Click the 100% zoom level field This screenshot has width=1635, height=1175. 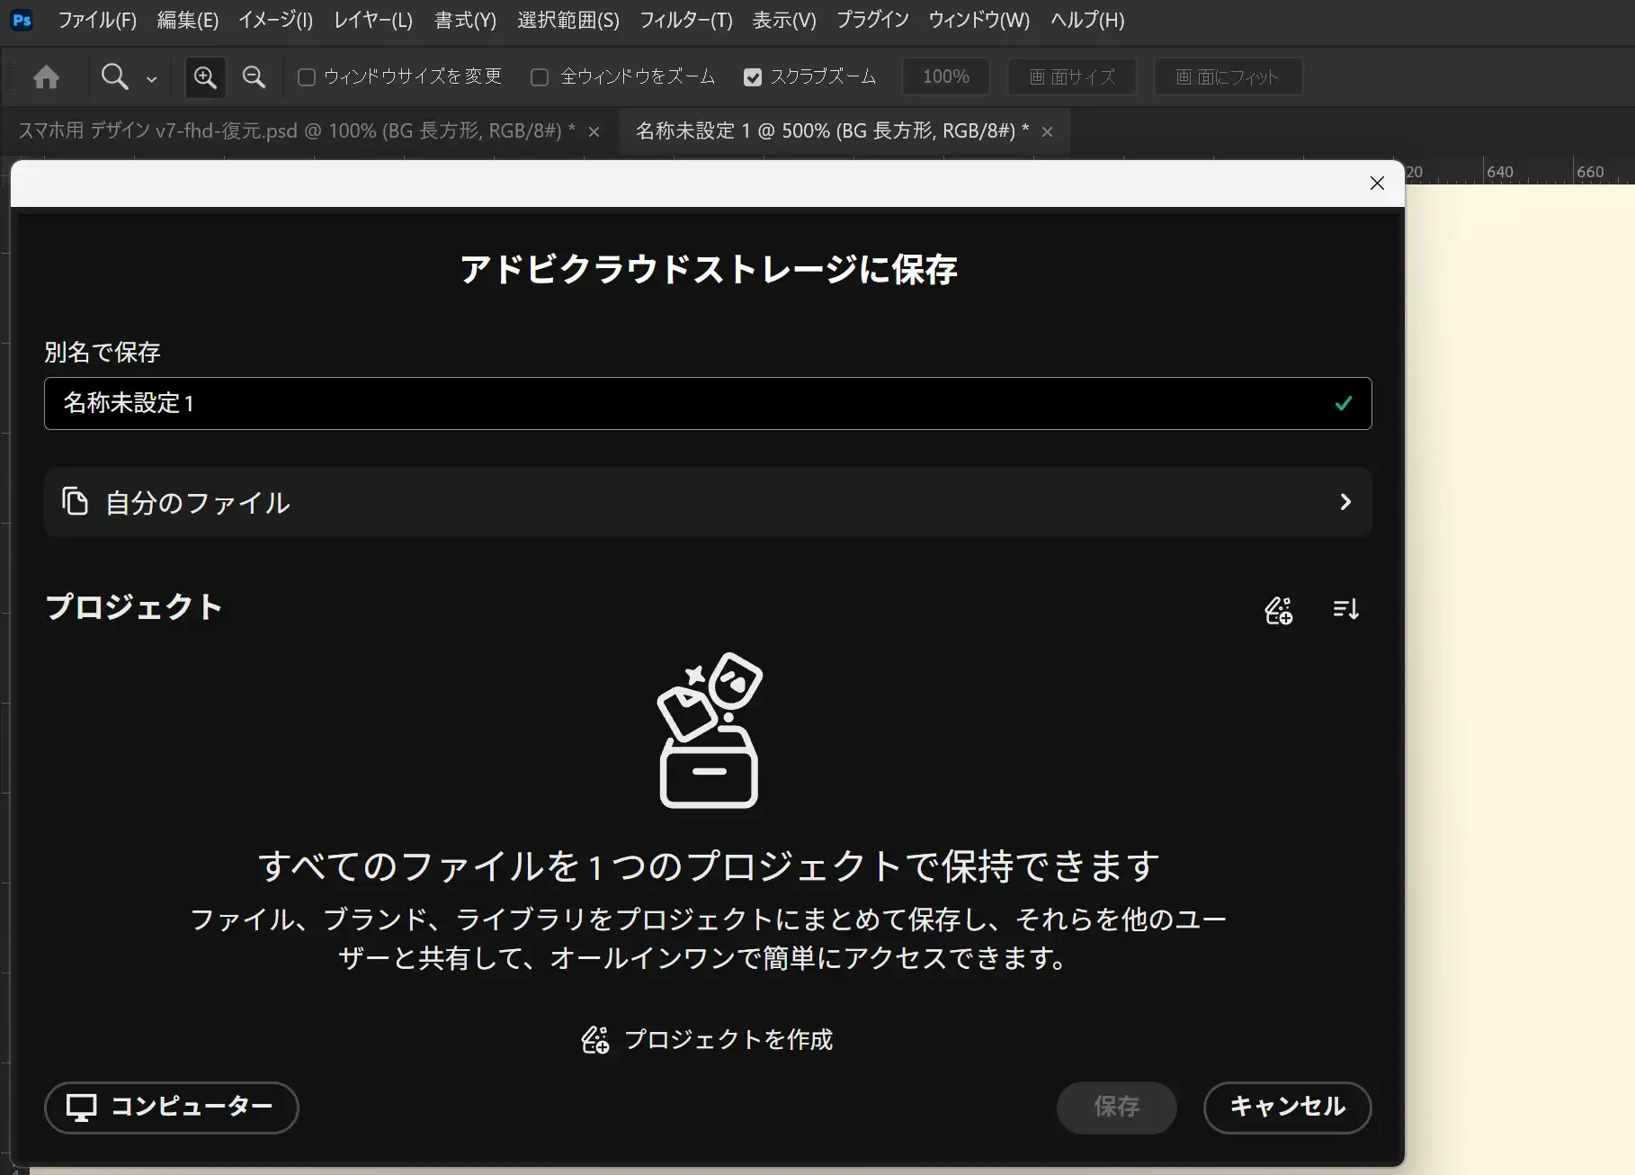tap(945, 76)
